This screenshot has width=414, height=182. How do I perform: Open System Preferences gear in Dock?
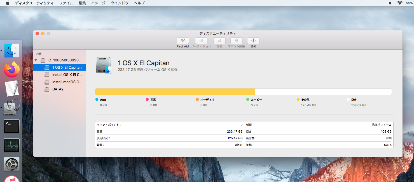point(12,164)
